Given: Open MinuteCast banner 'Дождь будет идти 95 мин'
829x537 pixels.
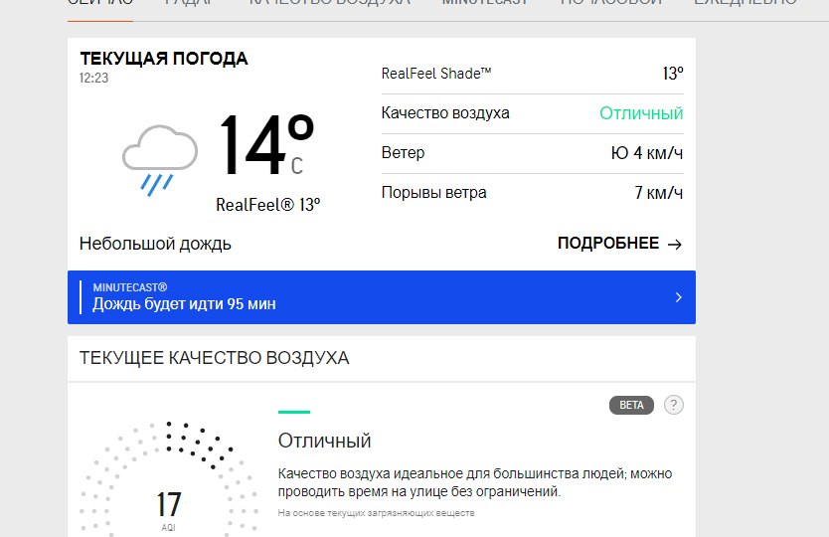Looking at the screenshot, I should pos(381,297).
